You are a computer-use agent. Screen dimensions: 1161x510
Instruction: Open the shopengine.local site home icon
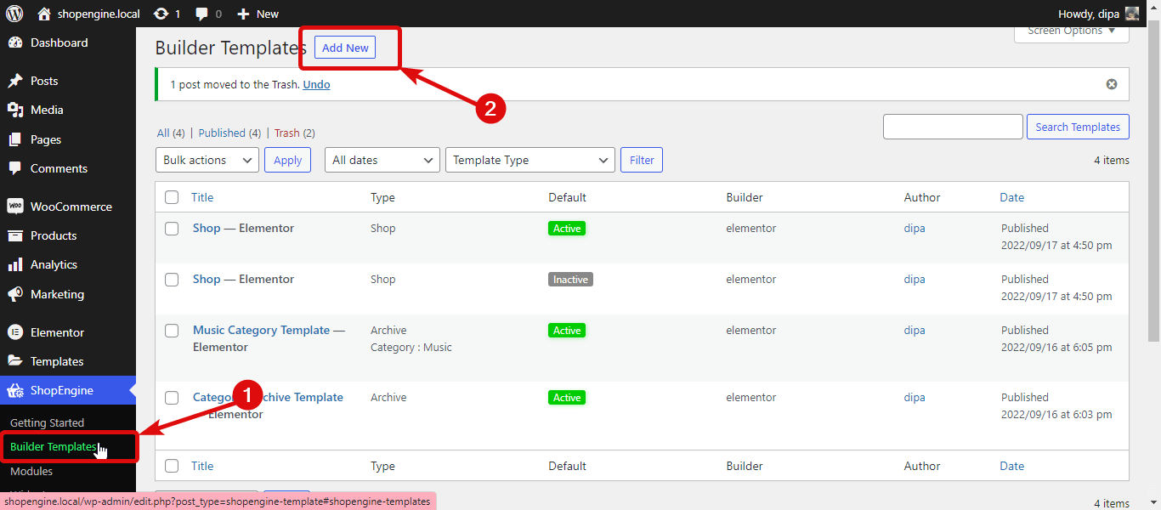[44, 14]
